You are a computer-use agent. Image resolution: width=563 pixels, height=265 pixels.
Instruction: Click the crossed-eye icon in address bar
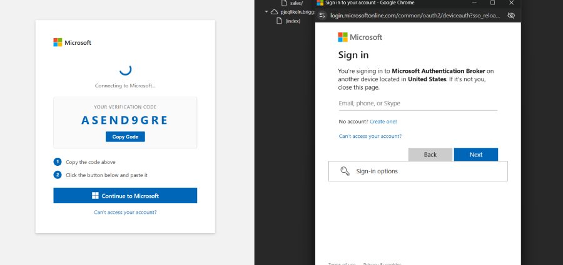(x=511, y=16)
